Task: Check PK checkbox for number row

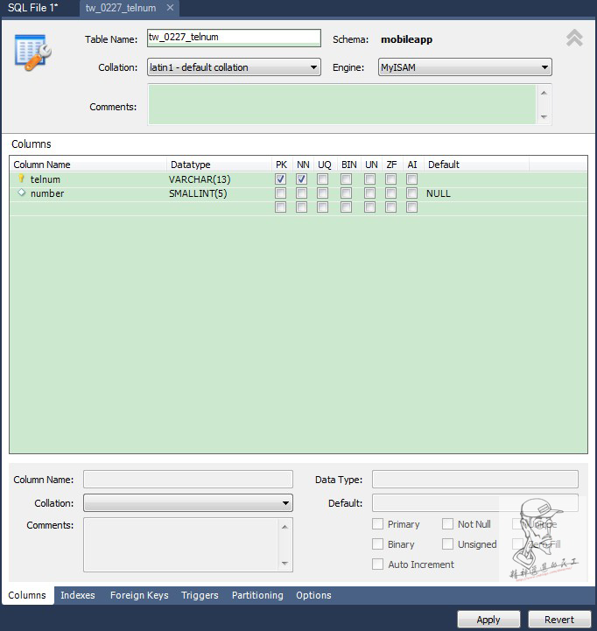Action: 281,193
